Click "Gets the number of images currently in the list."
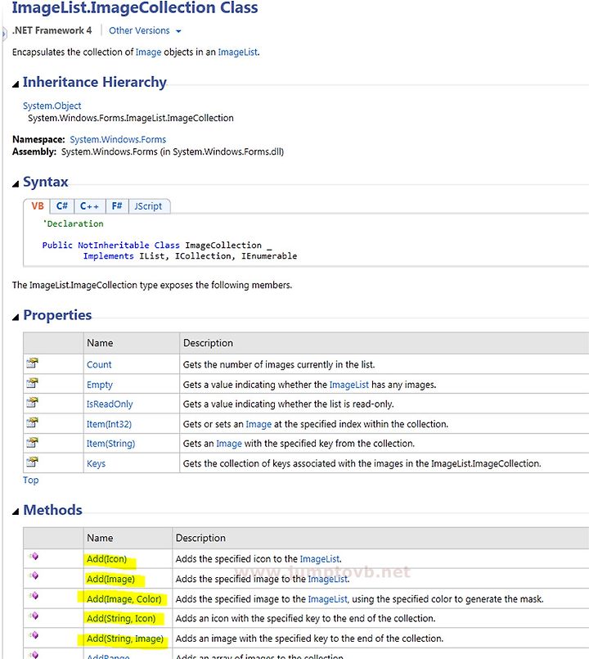 pos(278,364)
